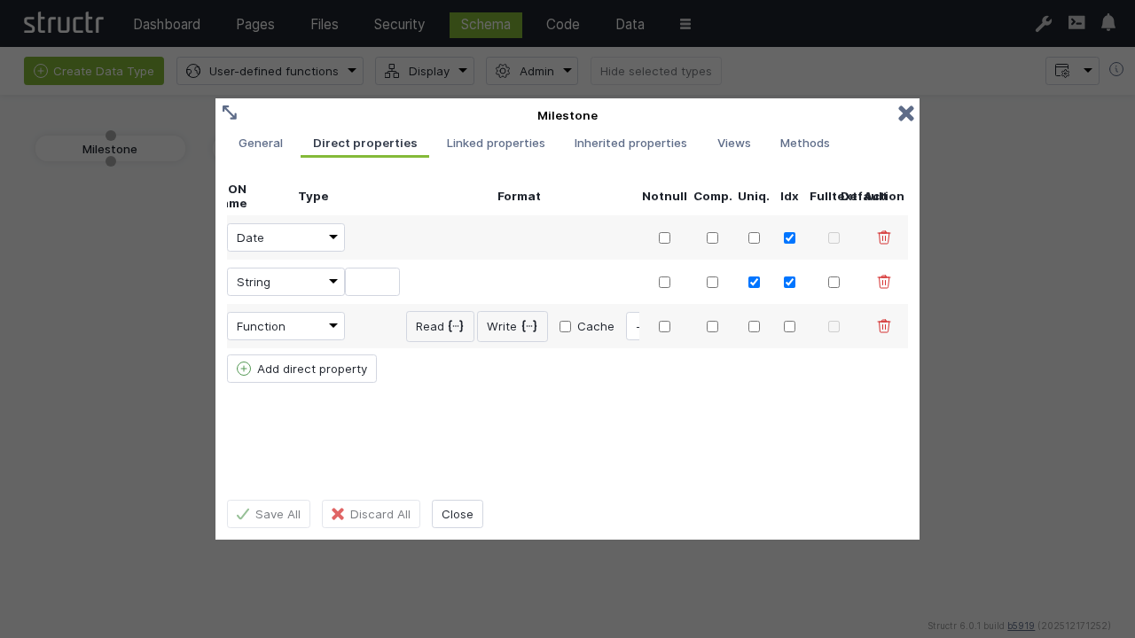The image size is (1135, 638).
Task: Click the wrench configuration icon
Action: [1044, 24]
